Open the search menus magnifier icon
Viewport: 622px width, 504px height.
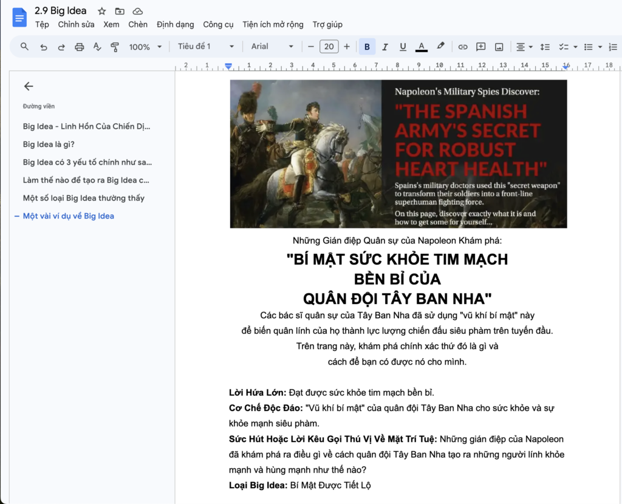pos(24,47)
